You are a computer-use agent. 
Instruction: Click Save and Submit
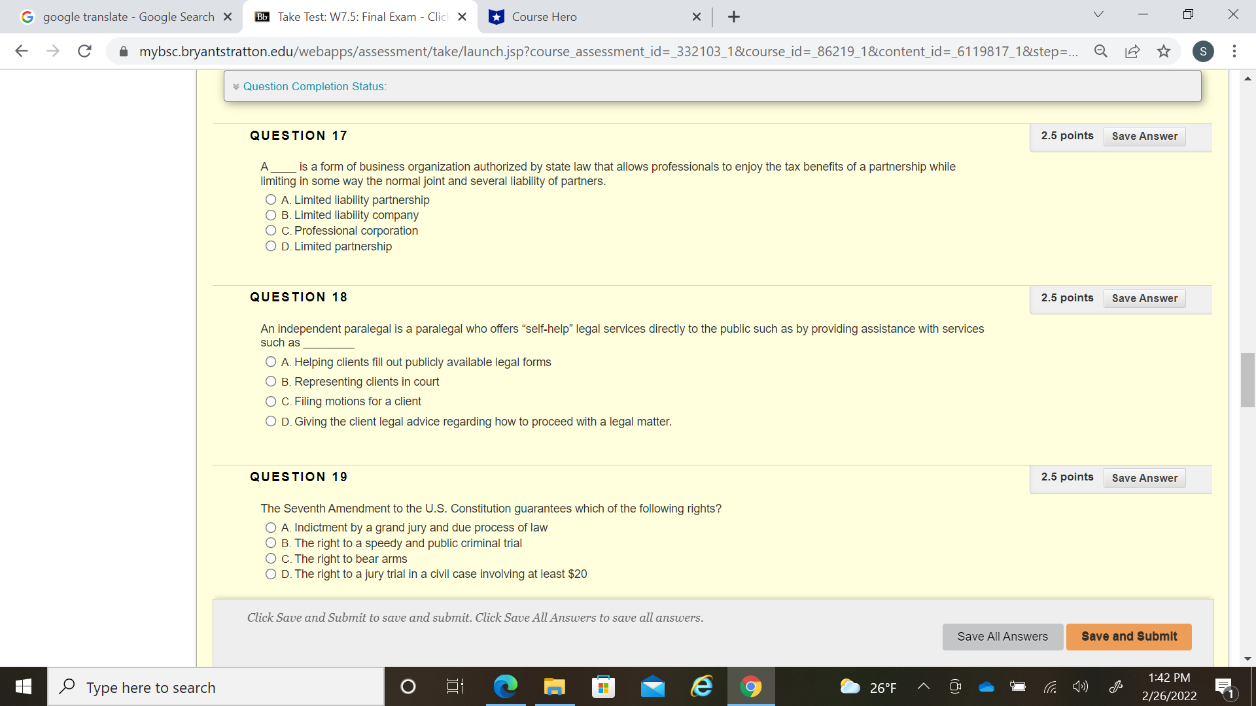click(1128, 636)
